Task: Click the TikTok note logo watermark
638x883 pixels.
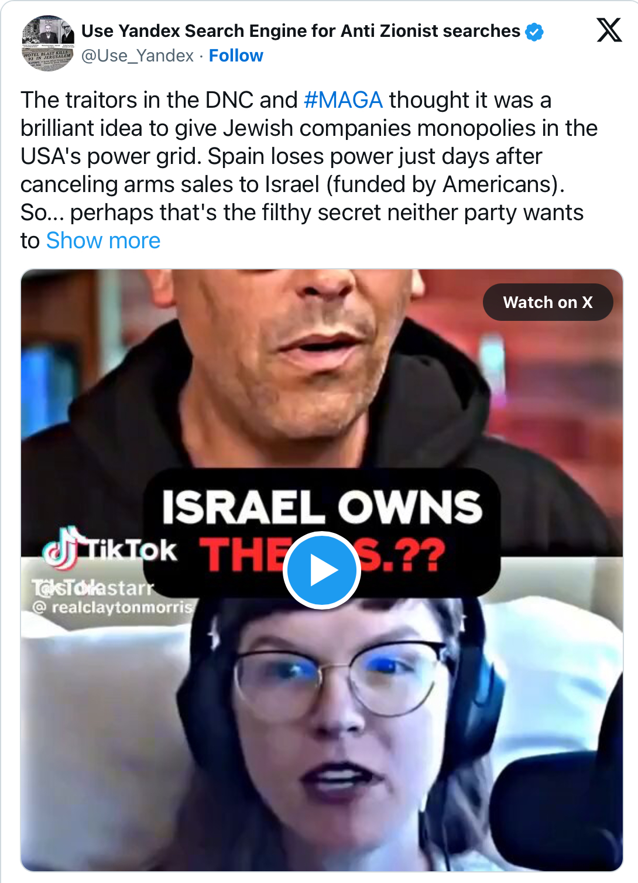Action: pos(61,549)
